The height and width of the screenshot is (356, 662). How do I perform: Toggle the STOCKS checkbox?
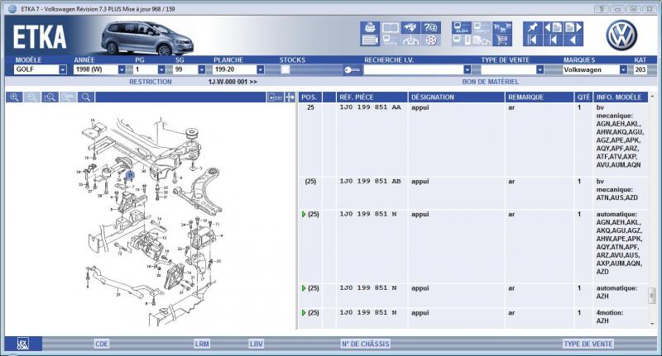(285, 70)
